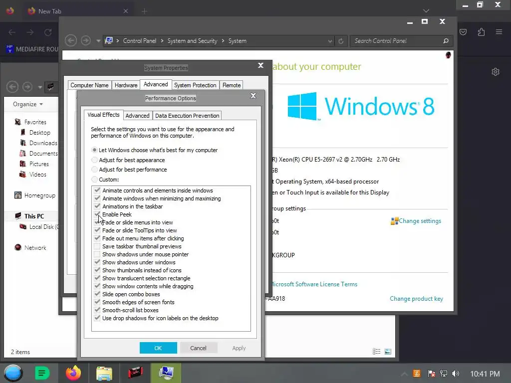Switch to the System Protection tab
511x383 pixels.
[195, 85]
